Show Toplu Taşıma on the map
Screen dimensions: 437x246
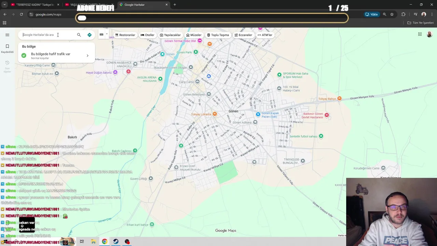218,35
